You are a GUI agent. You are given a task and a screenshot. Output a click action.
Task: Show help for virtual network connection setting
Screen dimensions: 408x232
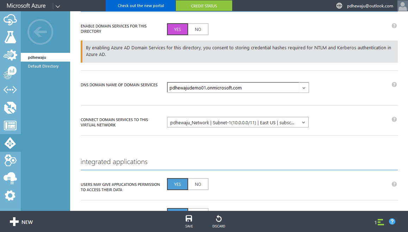[x=394, y=119]
